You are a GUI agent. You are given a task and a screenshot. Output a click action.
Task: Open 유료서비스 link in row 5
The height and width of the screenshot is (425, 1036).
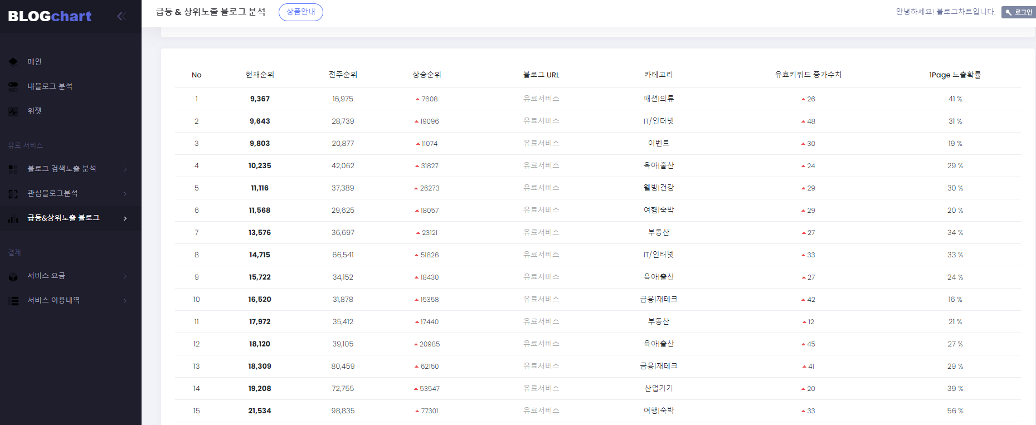[x=541, y=188]
